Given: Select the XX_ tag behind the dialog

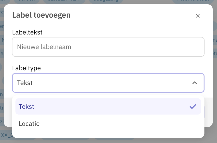Looking at the screenshot, I should click(6, 135).
